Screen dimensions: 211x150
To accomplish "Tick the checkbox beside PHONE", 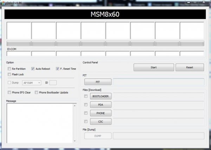I will [x=86, y=113].
